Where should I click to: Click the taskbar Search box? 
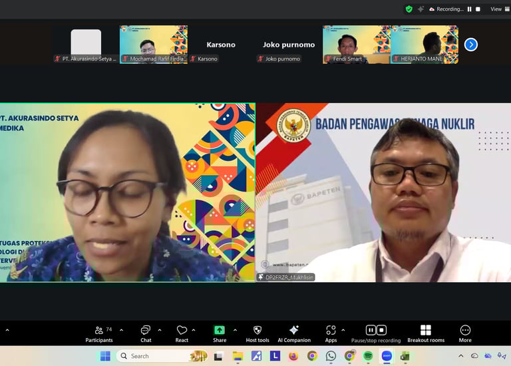162,356
